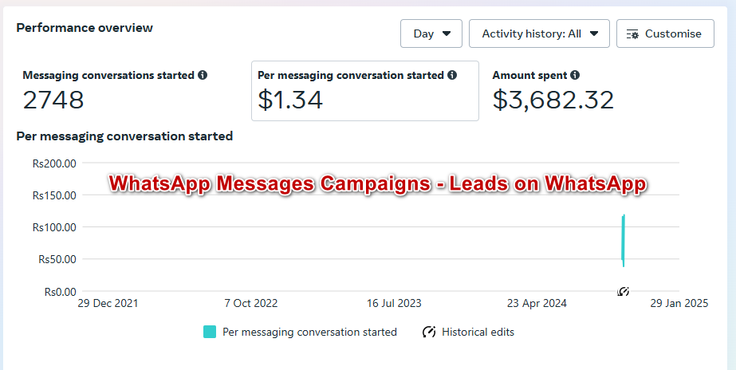Image resolution: width=736 pixels, height=370 pixels.
Task: Expand the Activity history: All dropdown
Action: (539, 33)
